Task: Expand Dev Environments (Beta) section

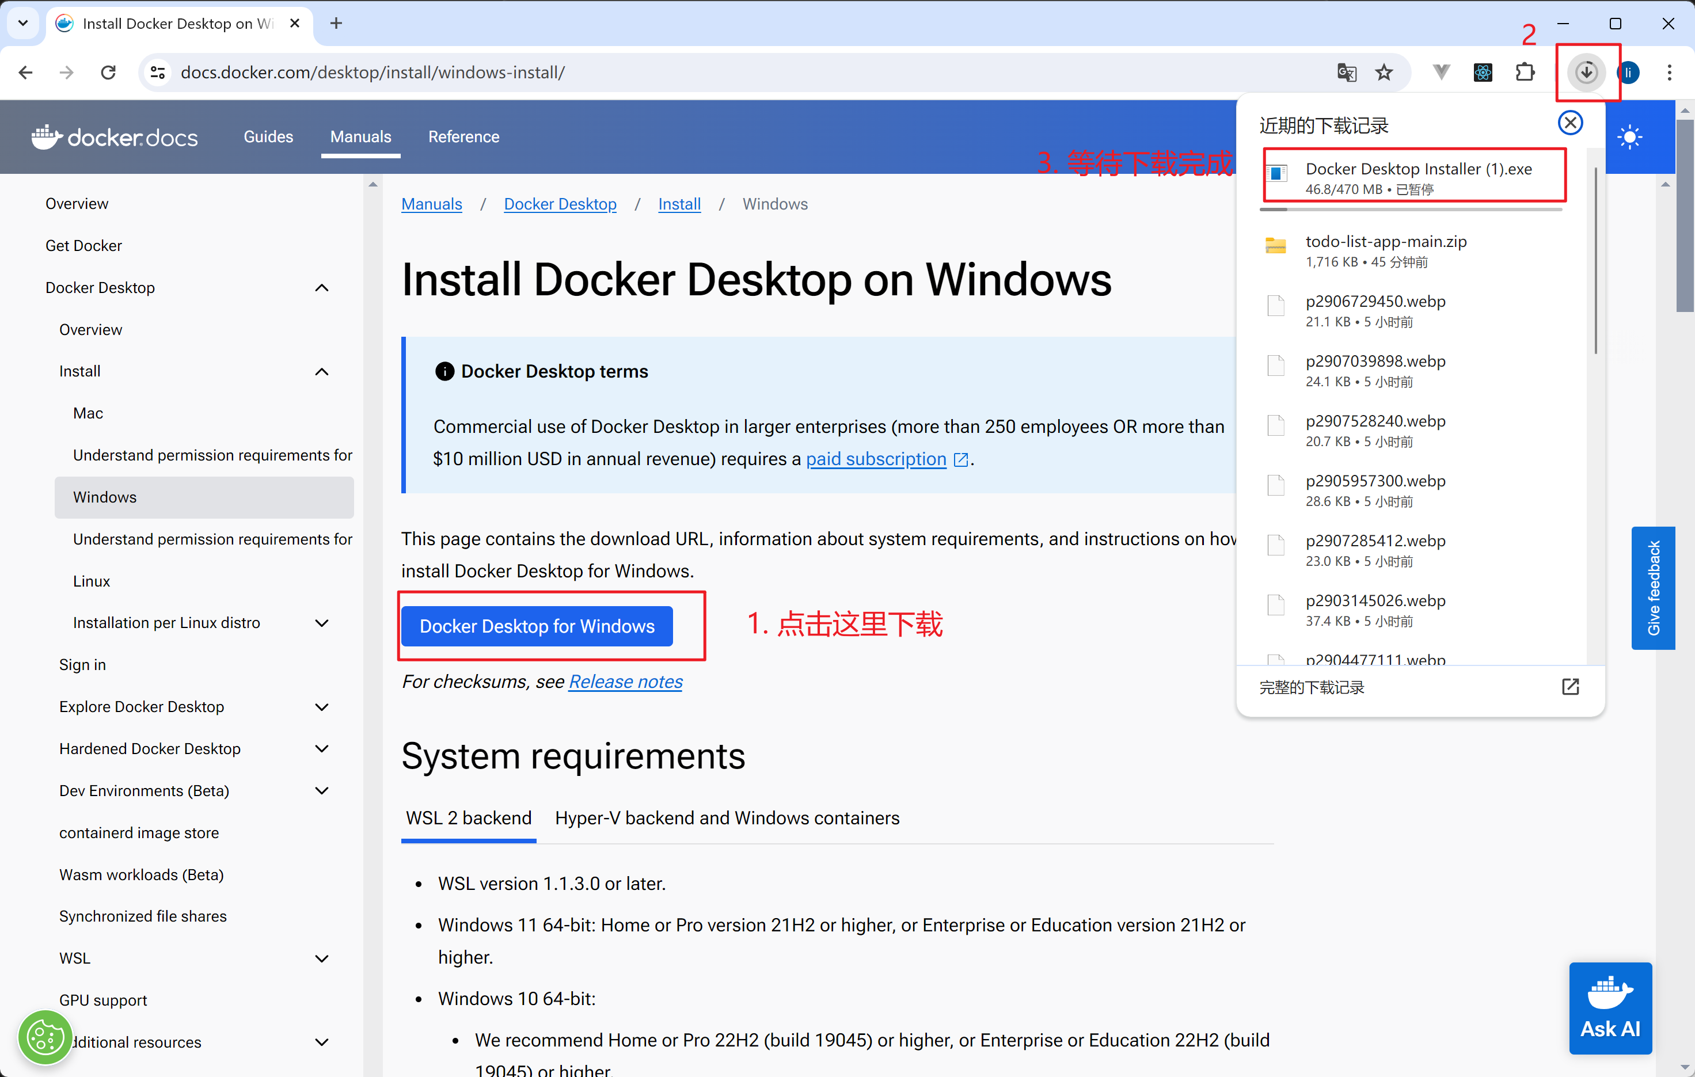Action: (322, 790)
